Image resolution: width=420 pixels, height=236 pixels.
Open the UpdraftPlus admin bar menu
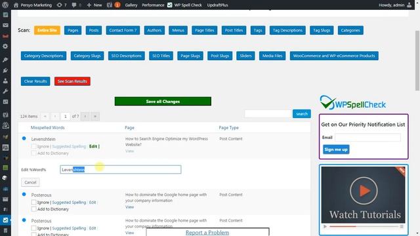[217, 5]
